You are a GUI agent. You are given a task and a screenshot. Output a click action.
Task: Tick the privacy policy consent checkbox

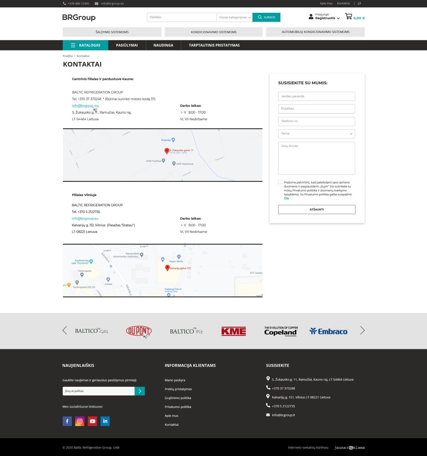tap(280, 182)
